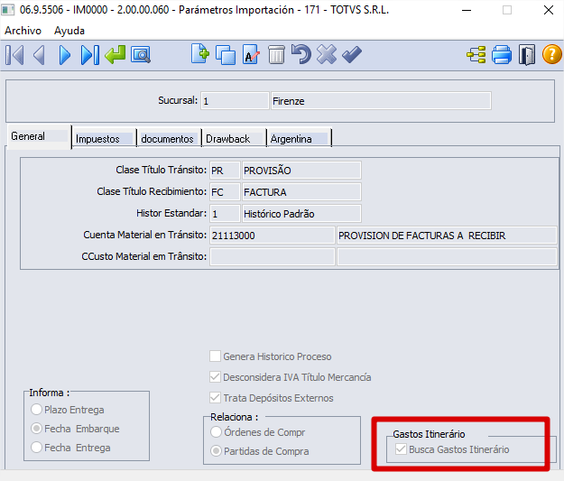Viewport: 564px width, 481px height.
Task: Click the PROVISÃO description field
Action: pyautogui.click(x=301, y=171)
